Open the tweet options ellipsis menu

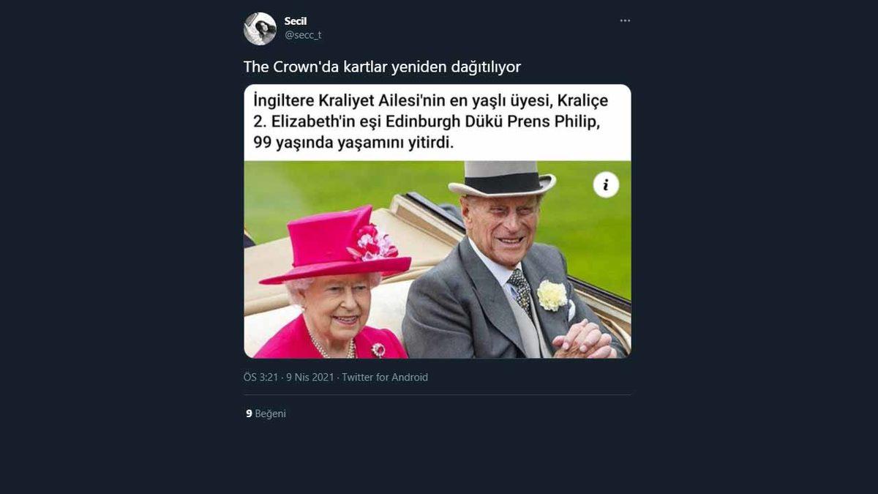[624, 20]
